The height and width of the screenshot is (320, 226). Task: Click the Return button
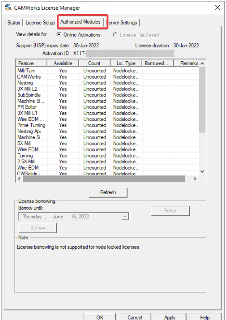click(171, 211)
